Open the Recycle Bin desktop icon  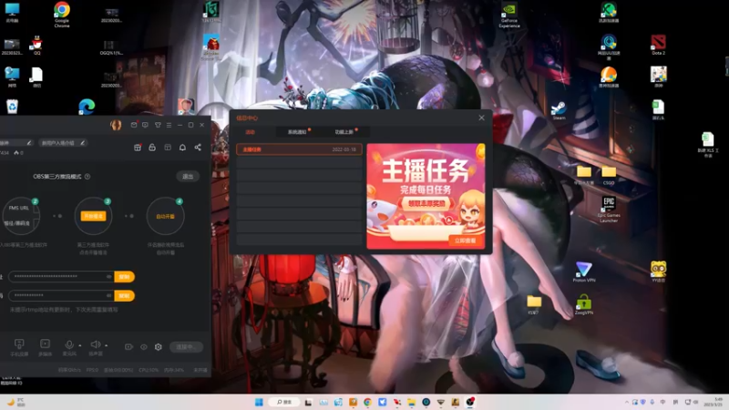(x=12, y=107)
